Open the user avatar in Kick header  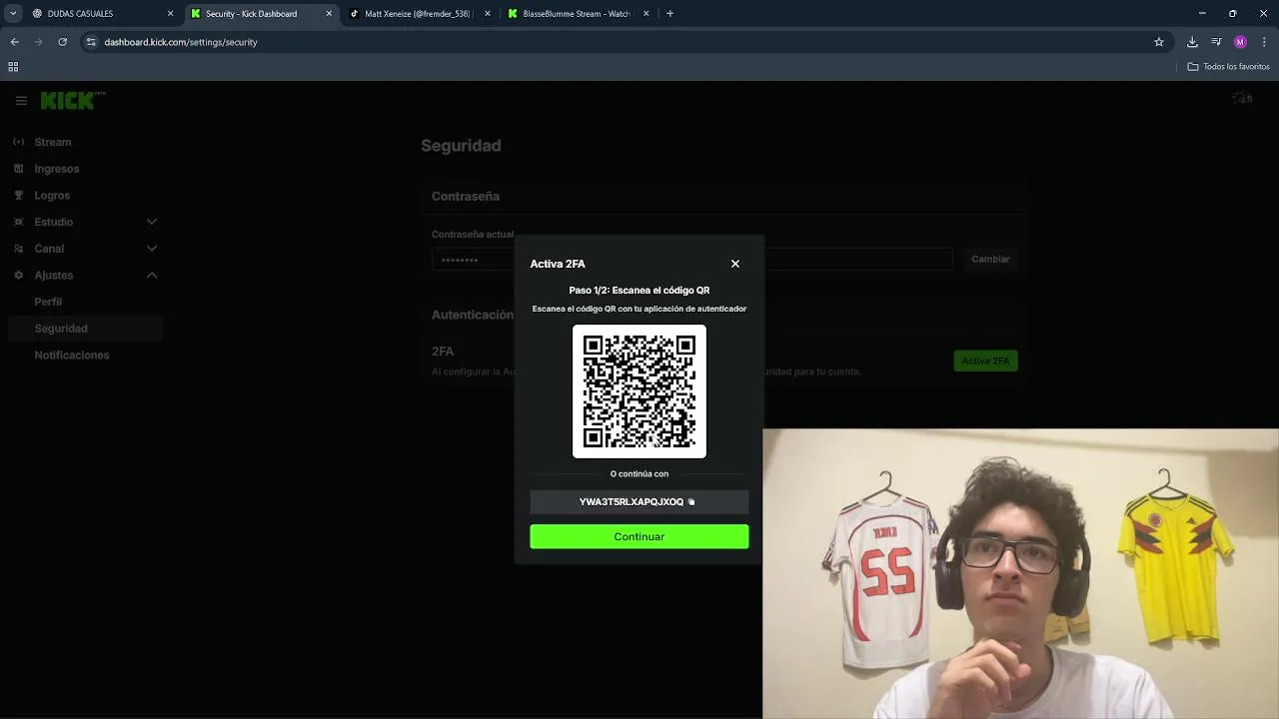pyautogui.click(x=1242, y=98)
